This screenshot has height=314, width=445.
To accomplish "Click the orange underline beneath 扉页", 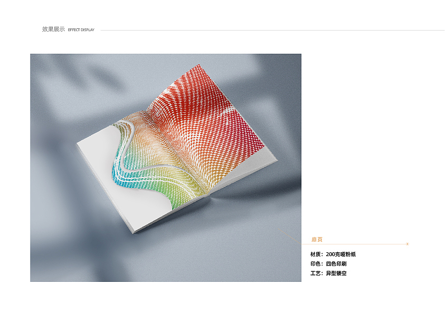I will (x=354, y=244).
